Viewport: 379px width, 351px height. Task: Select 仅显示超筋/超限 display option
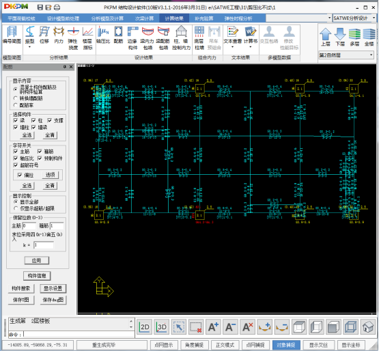point(16,208)
